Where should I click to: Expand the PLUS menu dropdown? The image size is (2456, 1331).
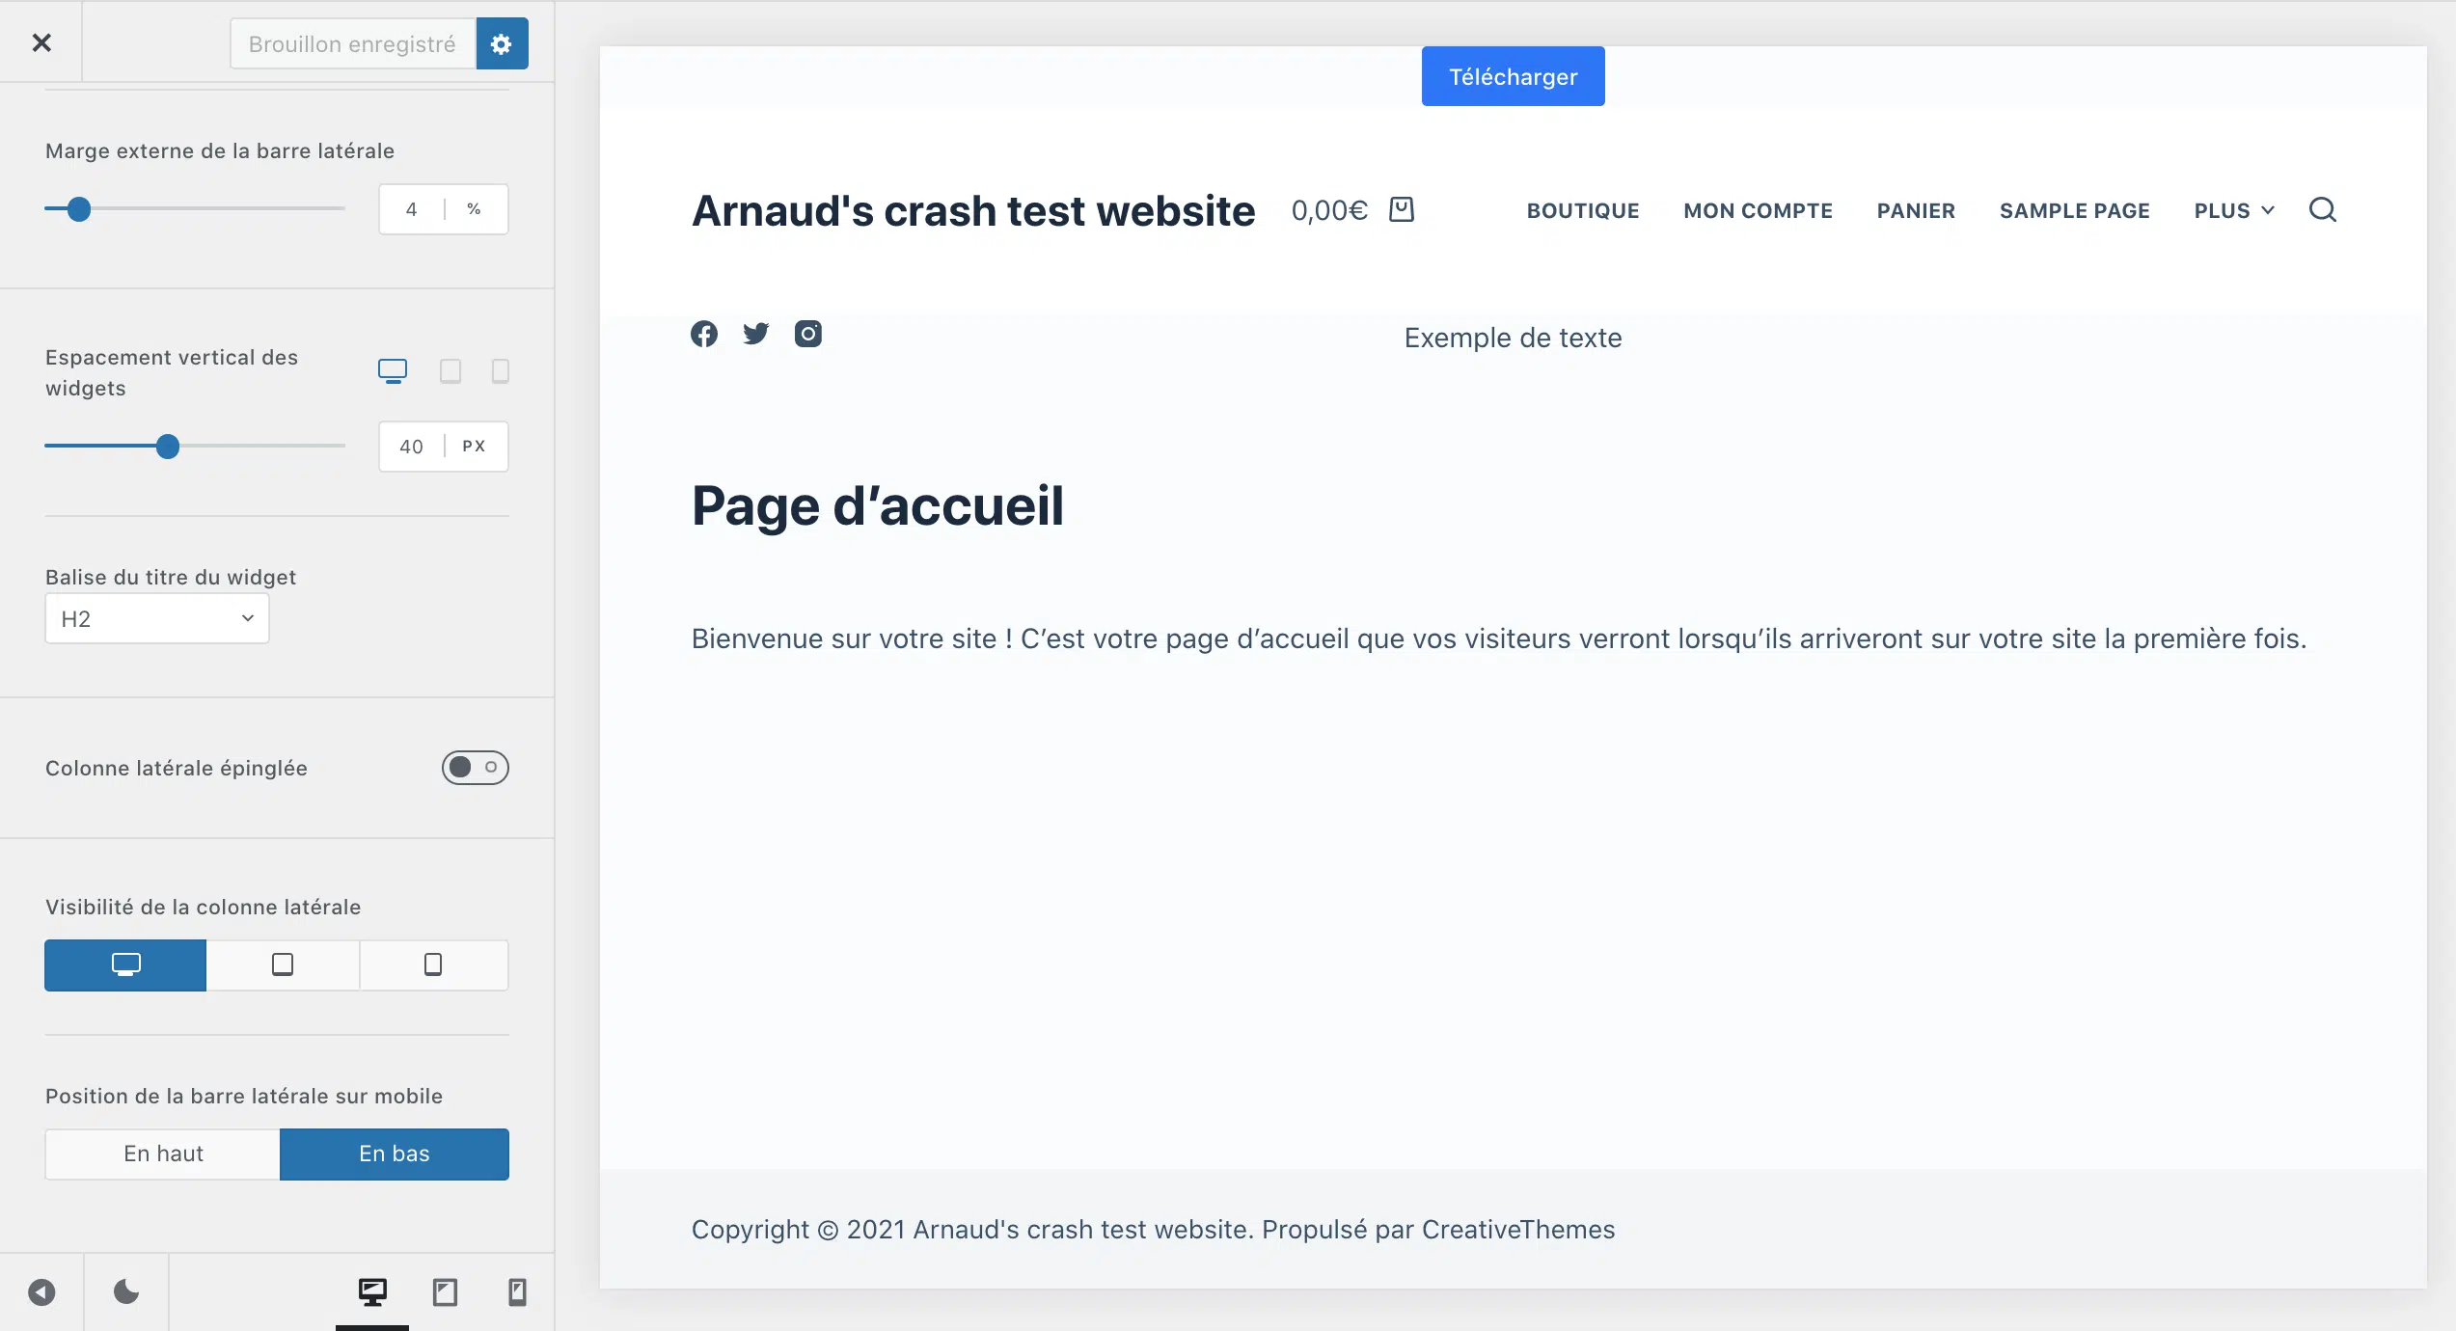[x=2234, y=210]
